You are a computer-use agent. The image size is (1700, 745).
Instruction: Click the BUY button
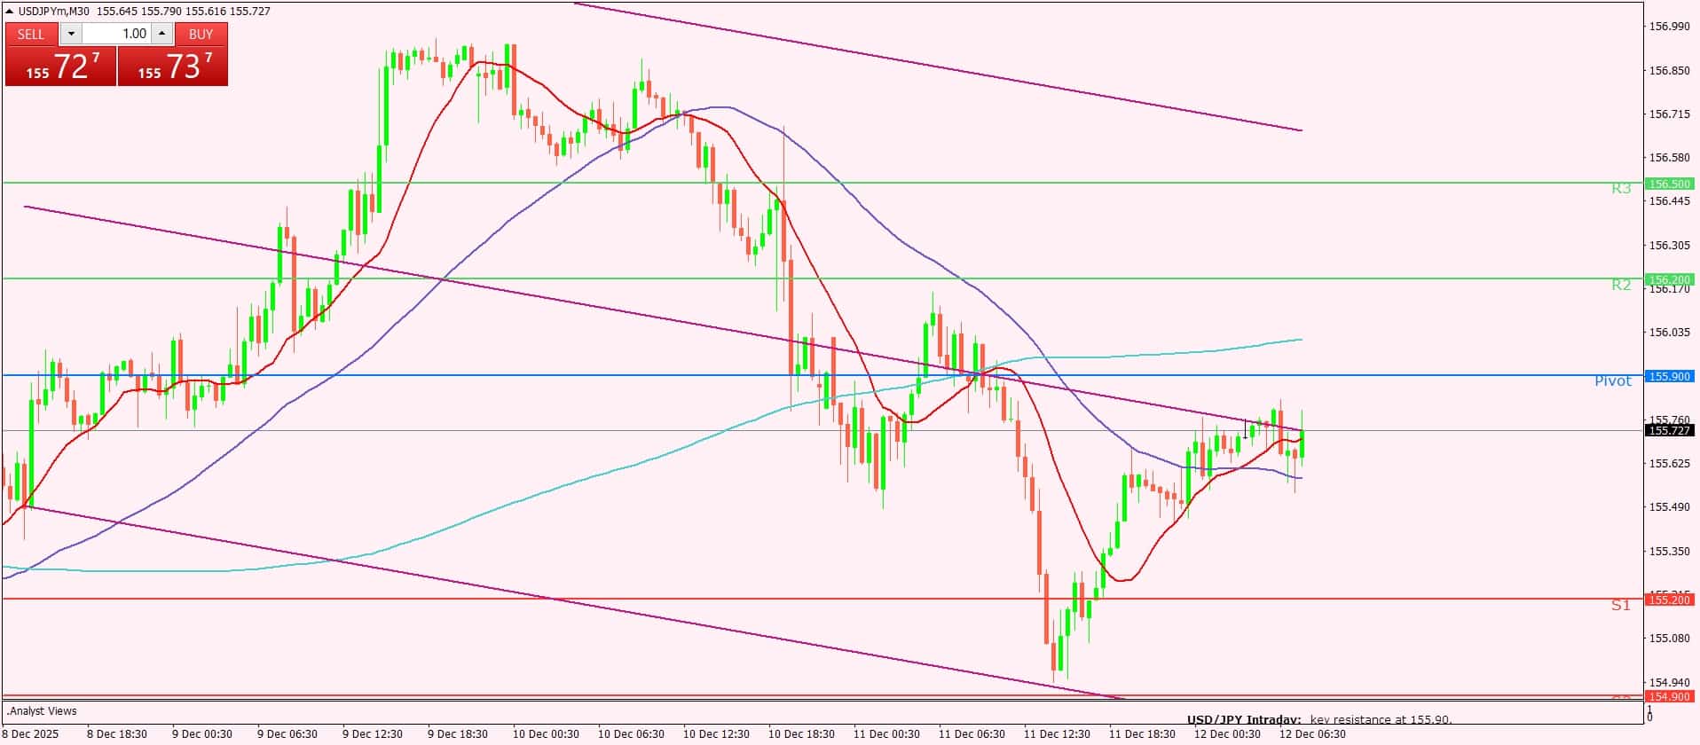(x=201, y=34)
